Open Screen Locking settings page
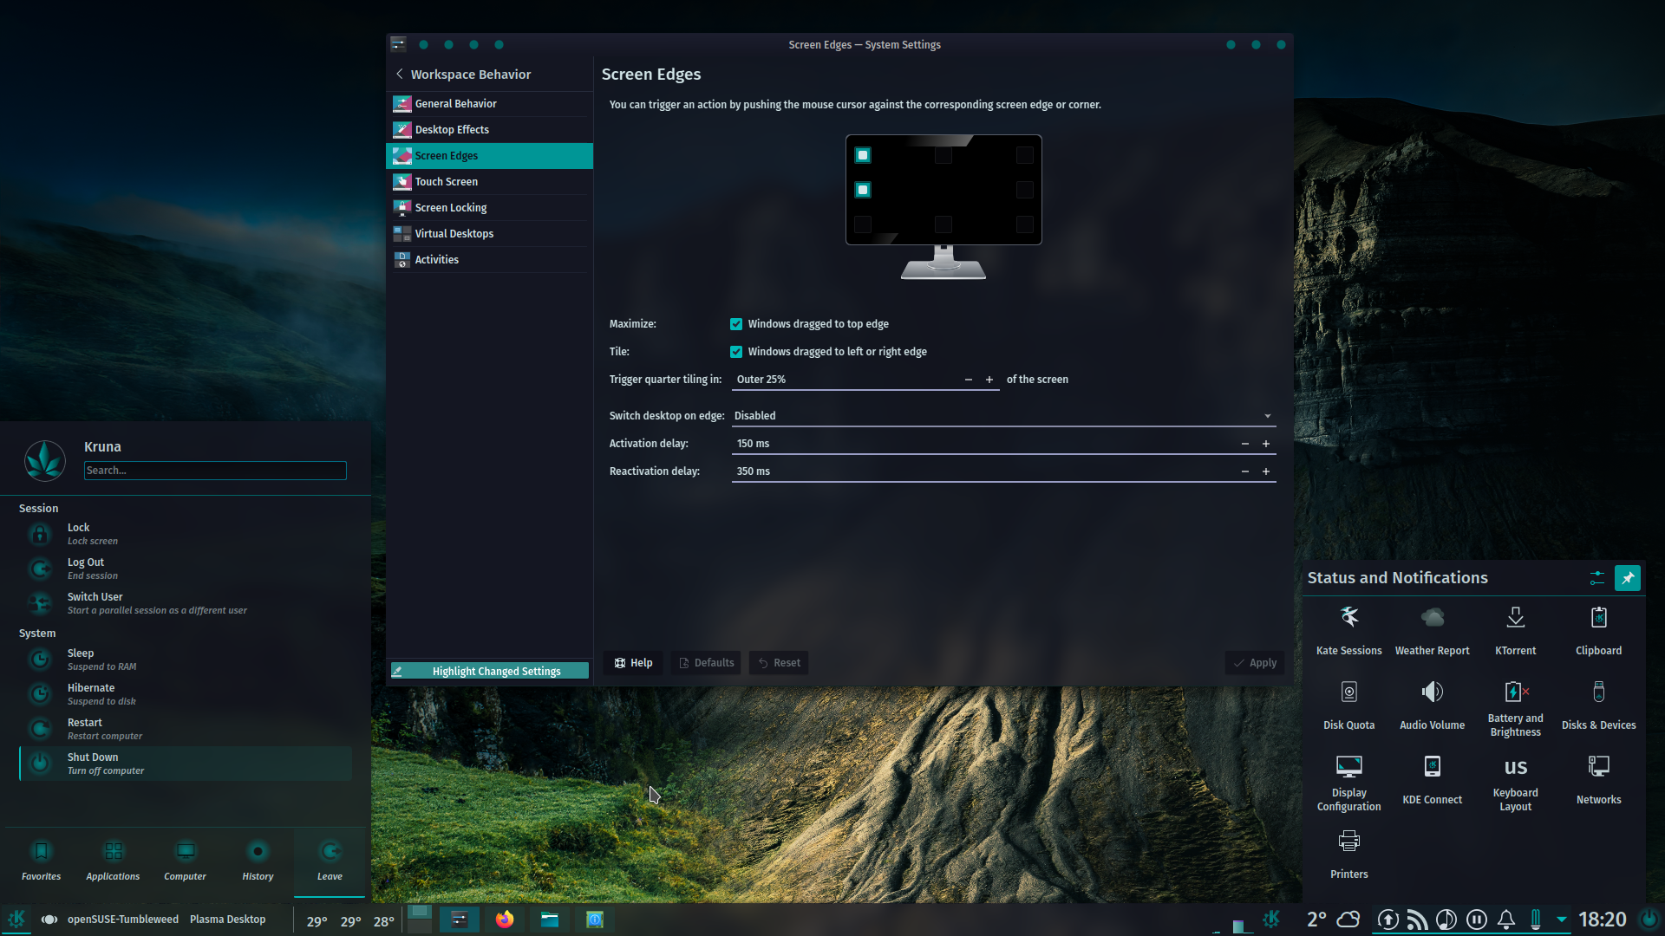 [489, 208]
